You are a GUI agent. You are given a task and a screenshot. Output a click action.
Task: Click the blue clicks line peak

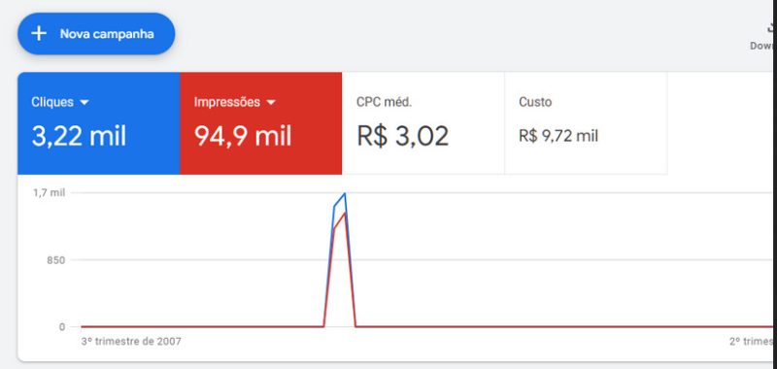(345, 193)
